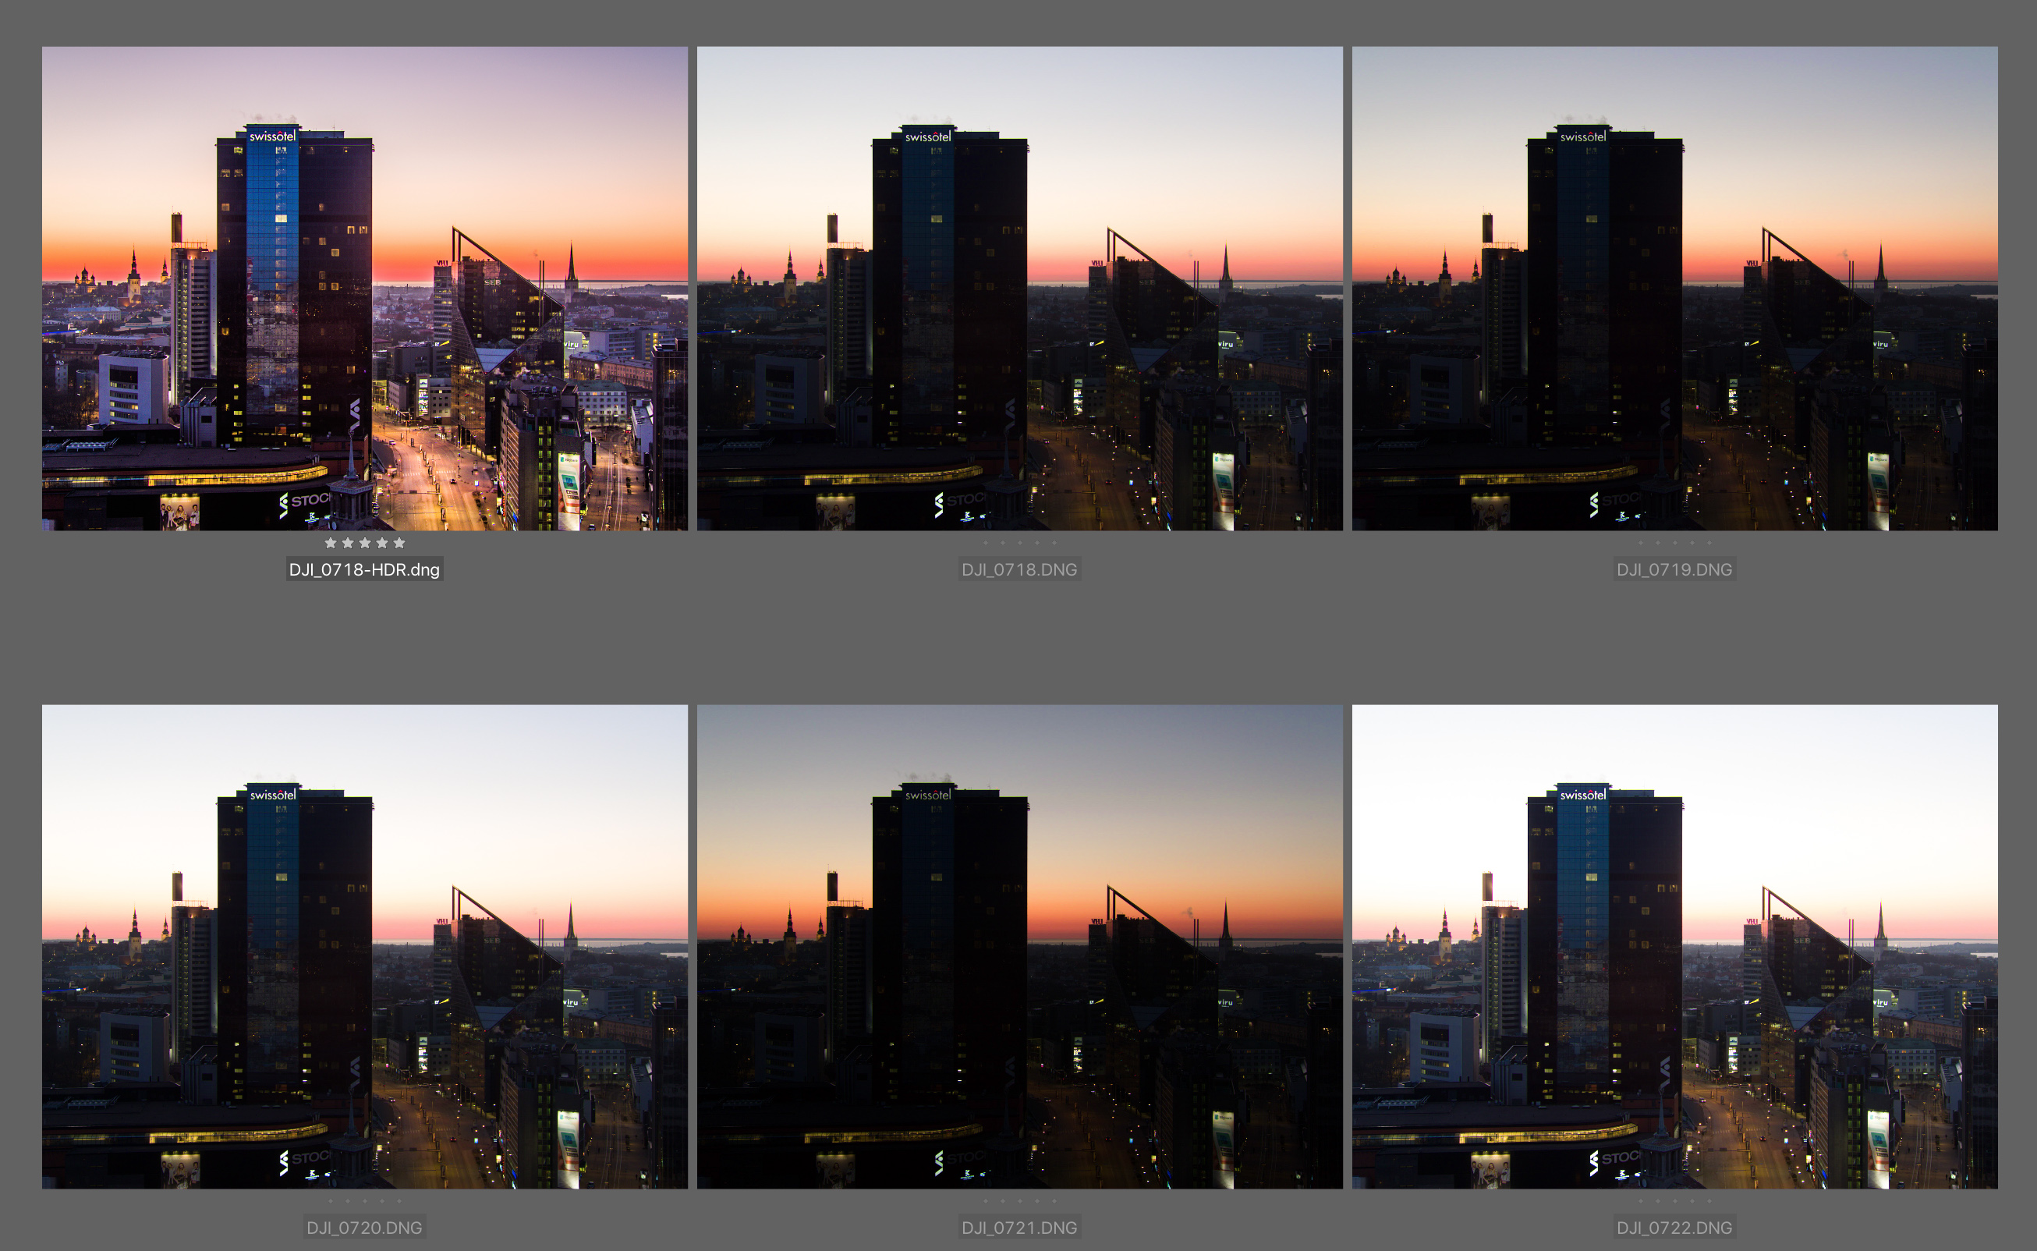Click the DJI_0720.DNG filename label
Screen dimensions: 2037x1251
pyautogui.click(x=365, y=1228)
